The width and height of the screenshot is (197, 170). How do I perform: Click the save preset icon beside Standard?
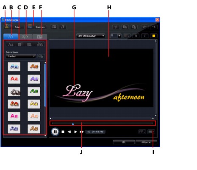point(41,56)
